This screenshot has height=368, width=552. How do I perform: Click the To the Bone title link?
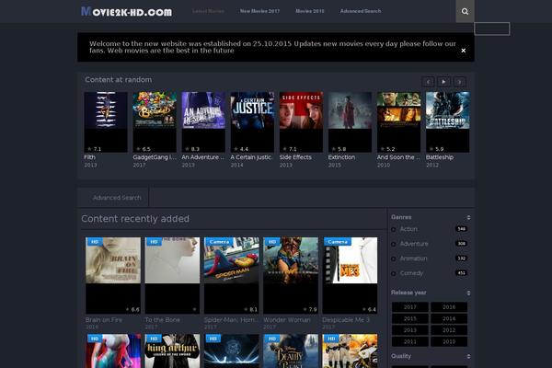tap(162, 320)
